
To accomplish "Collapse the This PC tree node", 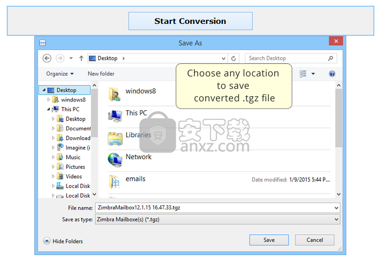I will click(x=49, y=109).
